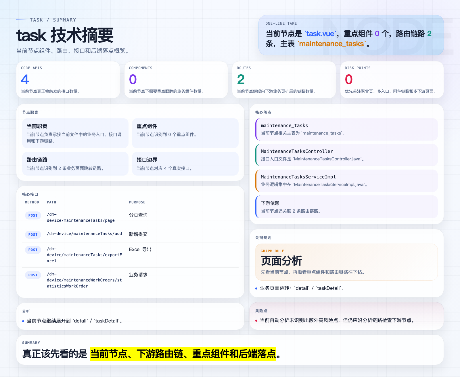Click the `maintenance_tasks` orange text in one-line take
Screen dimensions: 460x377
[x=332, y=44]
